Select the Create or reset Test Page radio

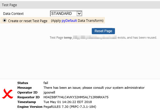coord(4,20)
